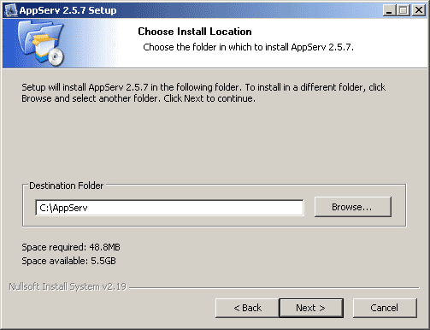The width and height of the screenshot is (430, 330).
Task: Click the AppServ setup icon in title bar
Action: pyautogui.click(x=11, y=10)
